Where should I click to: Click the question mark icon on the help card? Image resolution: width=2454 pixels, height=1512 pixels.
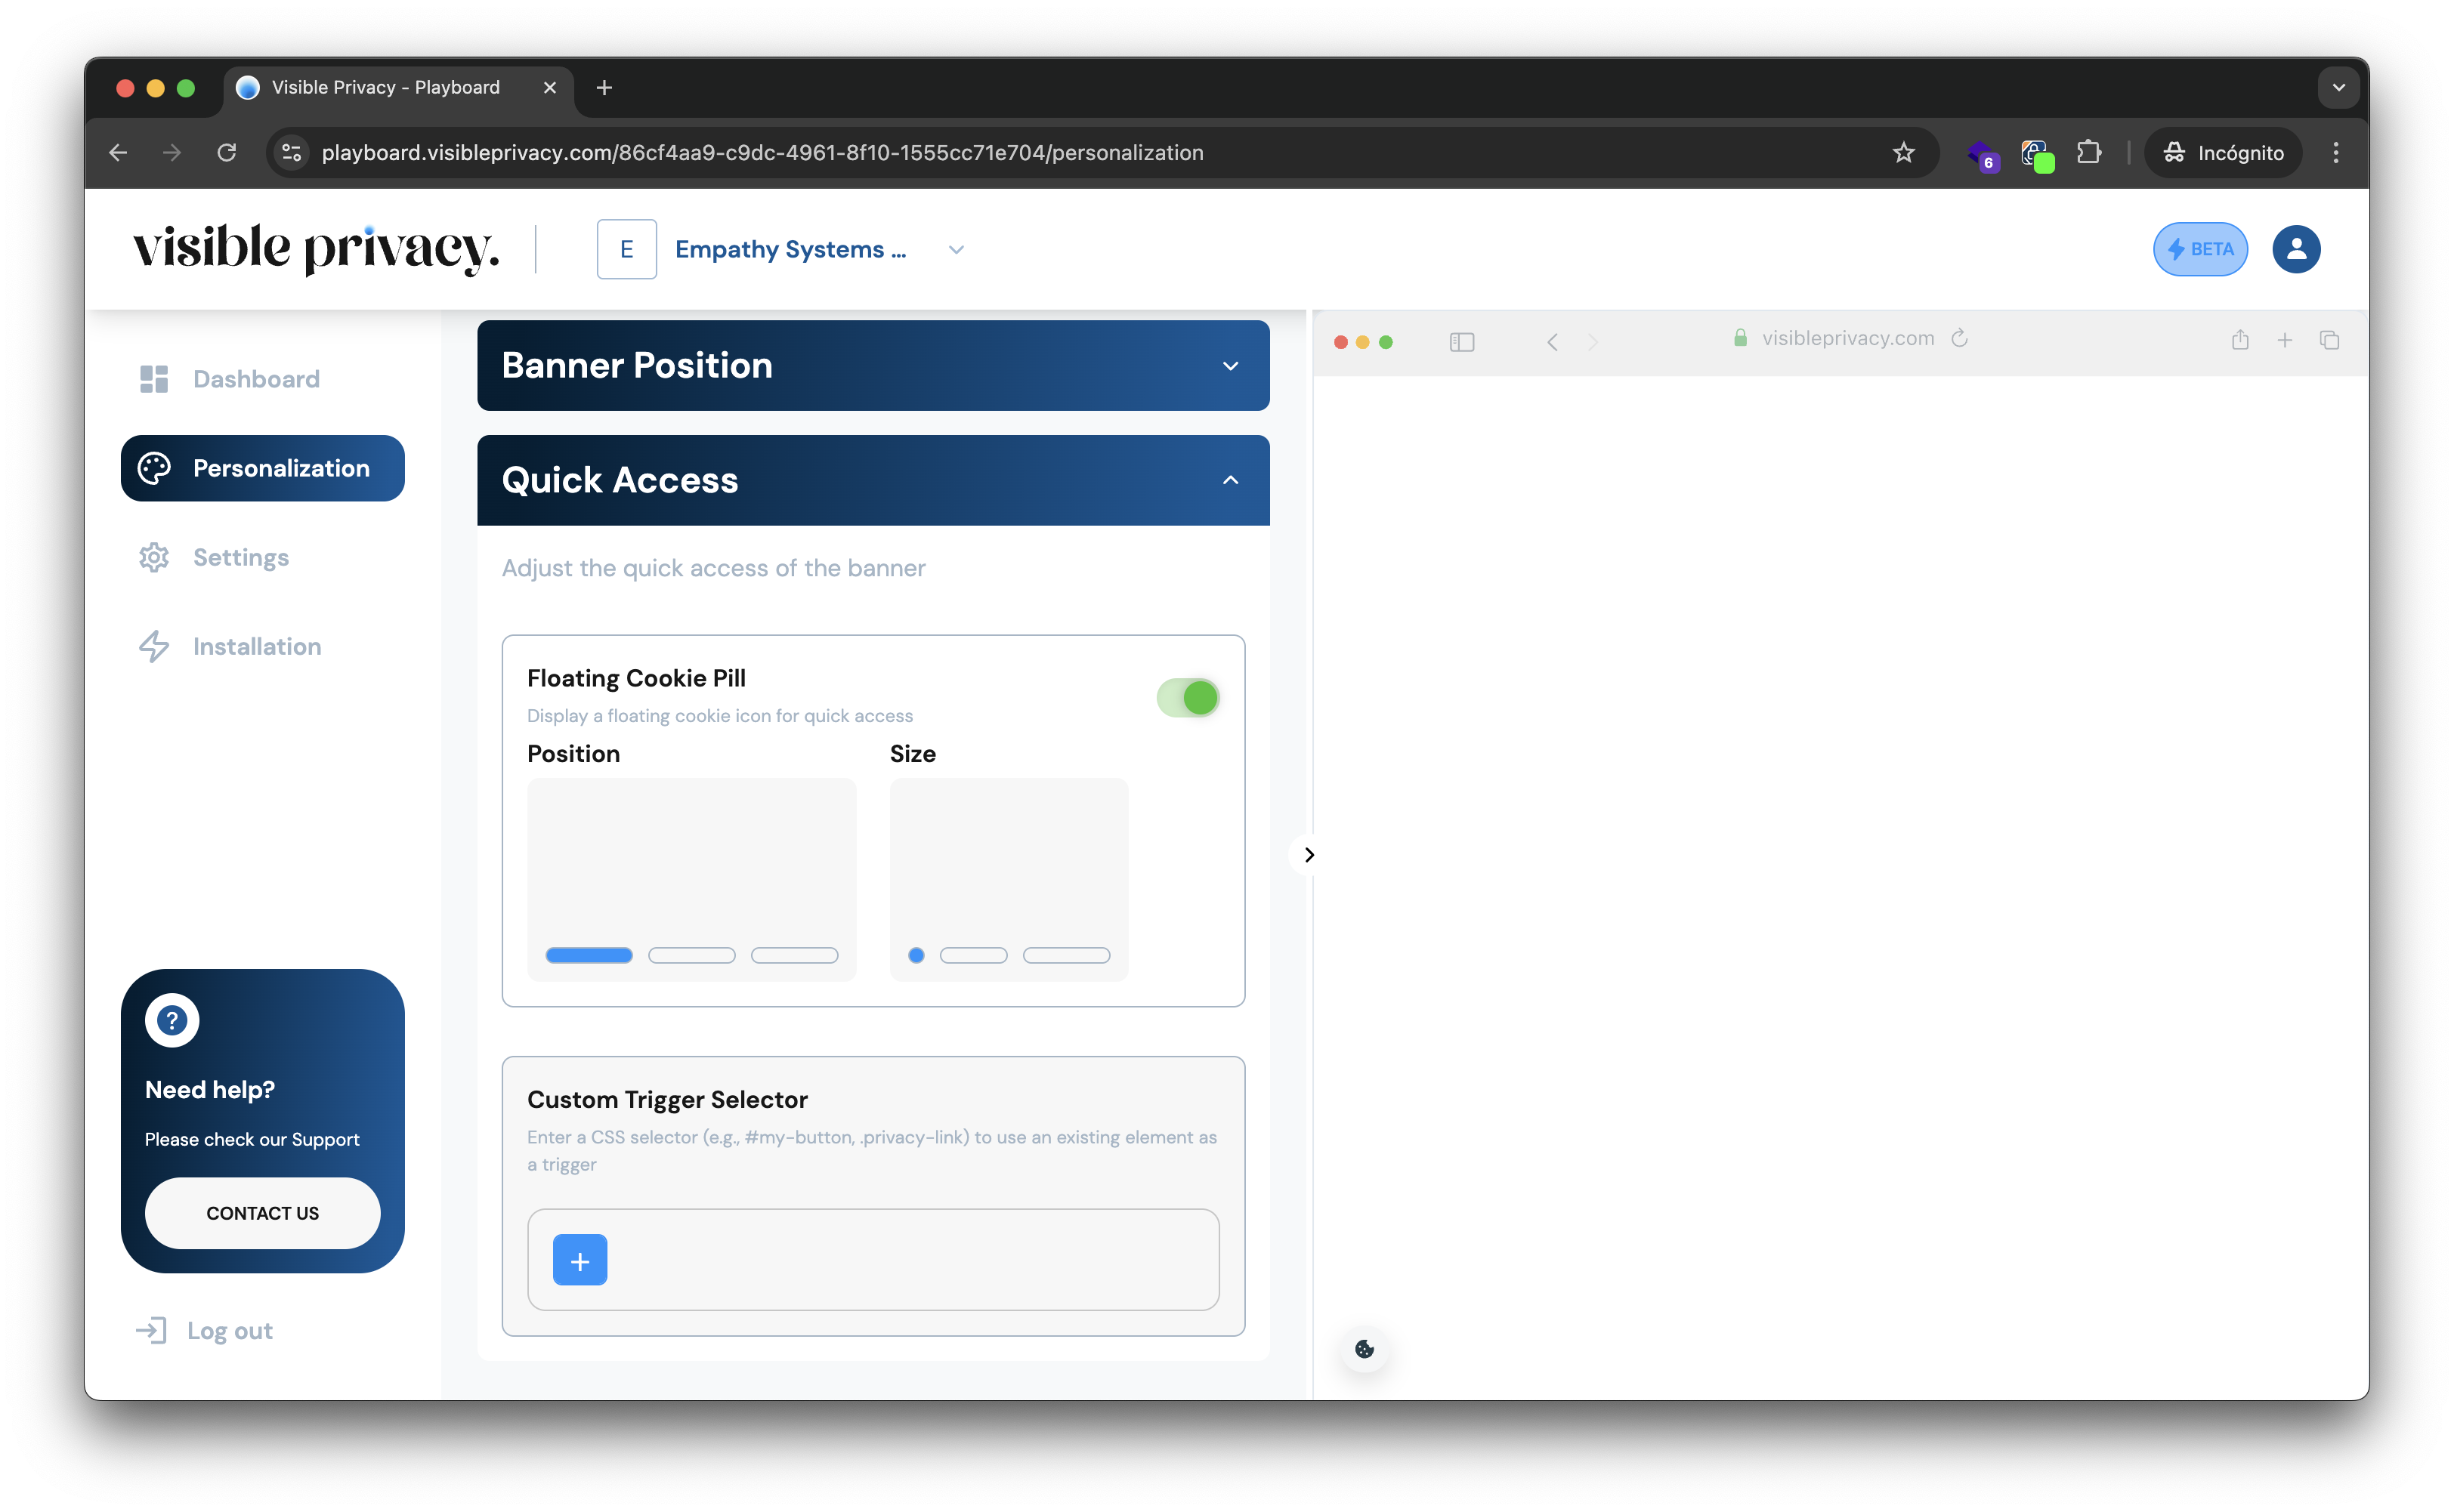tap(172, 1020)
